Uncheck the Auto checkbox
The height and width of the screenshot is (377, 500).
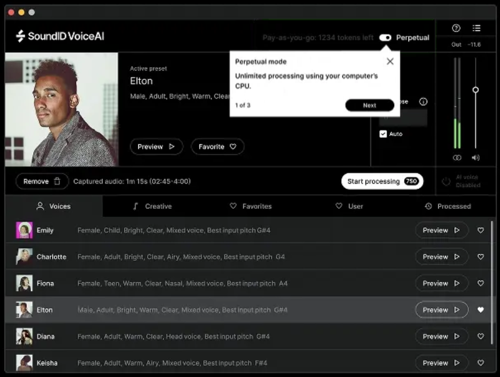pos(383,134)
